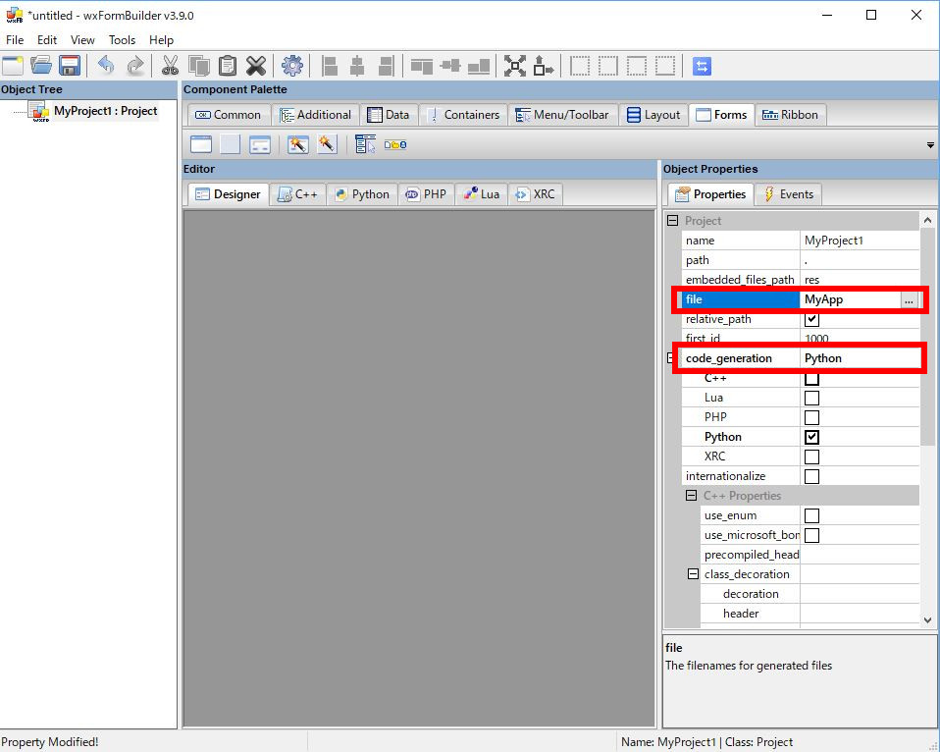Switch to the Events tab

[789, 194]
